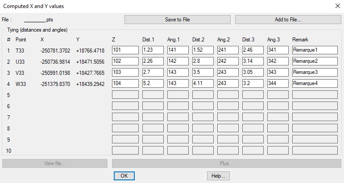The image size is (344, 183).
Task: Select the Dist.1 field with value 2.26
Action: pos(153,61)
